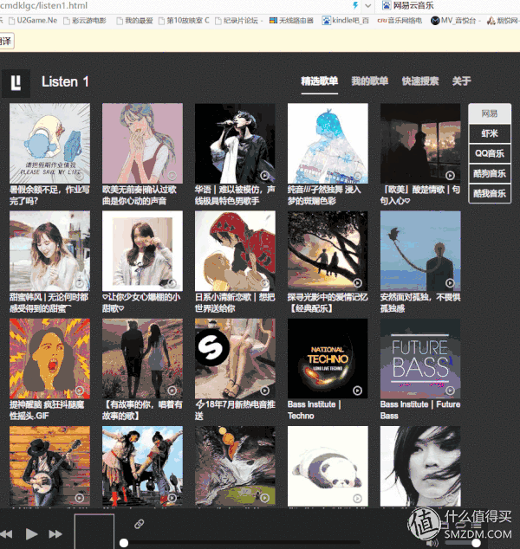
Task: Click the 翻译 button in the yellow bar
Action: pos(6,42)
